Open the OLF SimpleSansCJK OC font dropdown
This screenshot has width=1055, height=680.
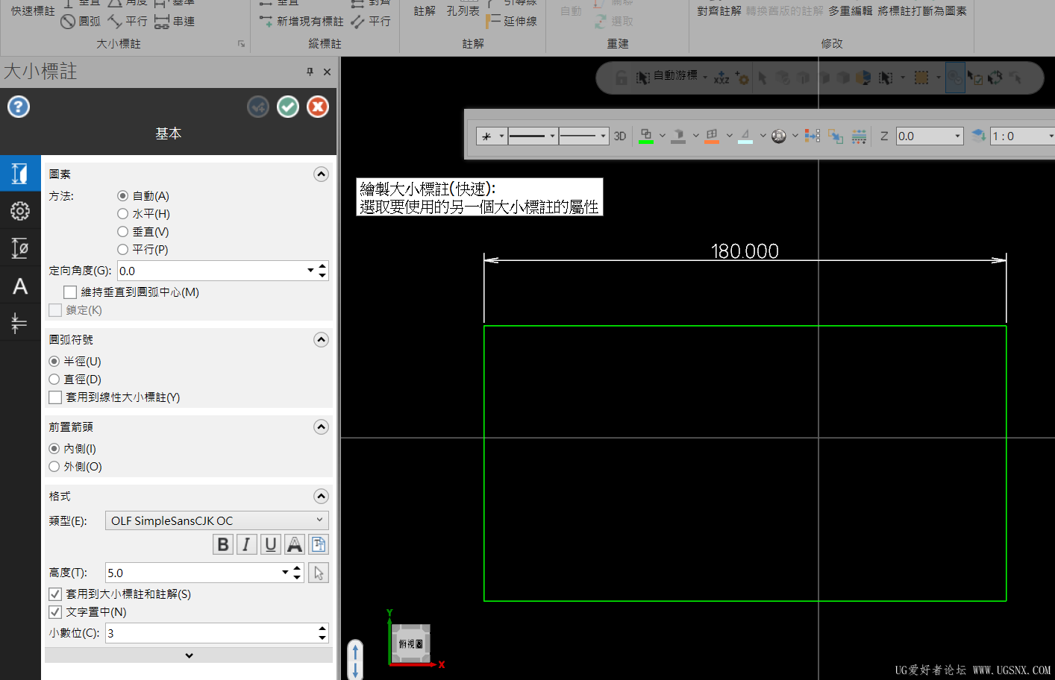(x=217, y=520)
